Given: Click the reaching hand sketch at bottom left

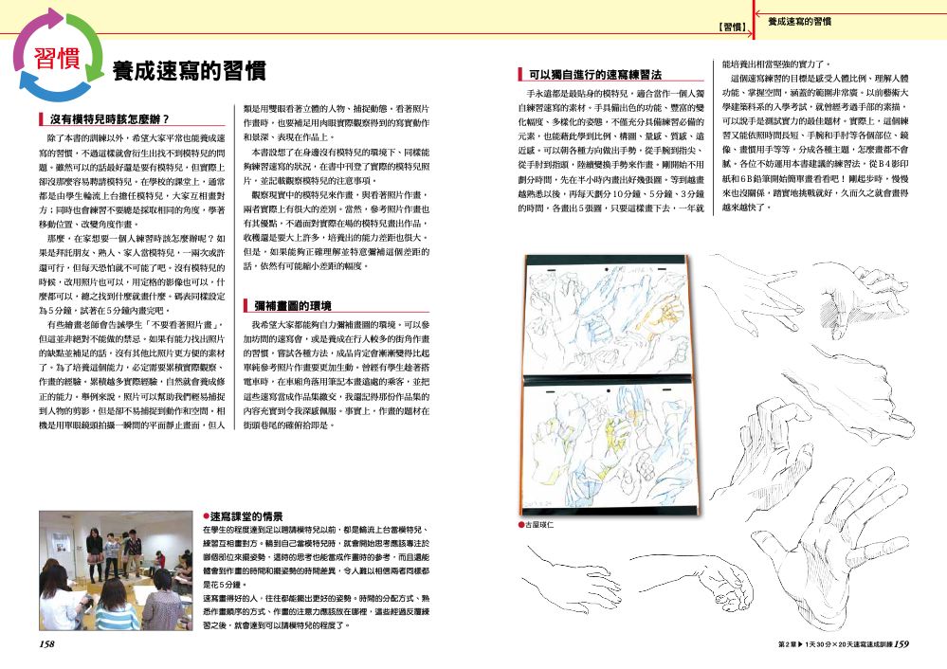Looking at the screenshot, I should [574, 578].
